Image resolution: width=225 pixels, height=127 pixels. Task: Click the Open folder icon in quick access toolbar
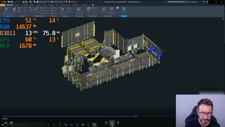(9, 2)
